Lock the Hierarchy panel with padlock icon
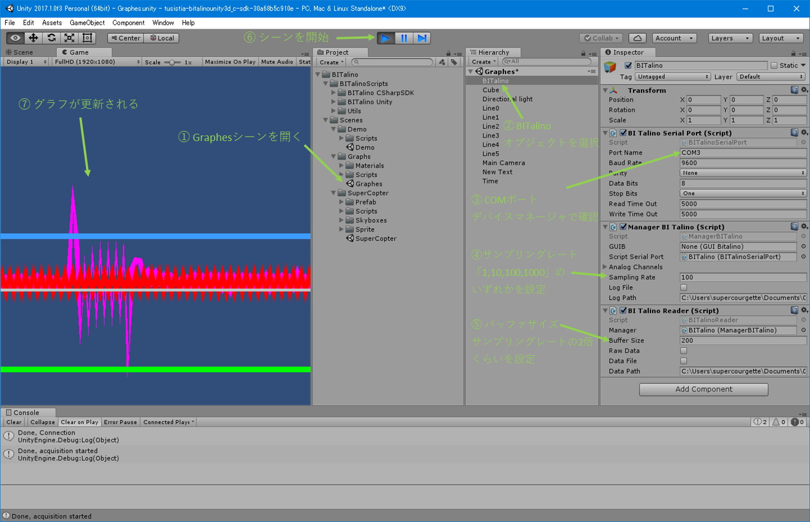This screenshot has width=810, height=522. 583,53
